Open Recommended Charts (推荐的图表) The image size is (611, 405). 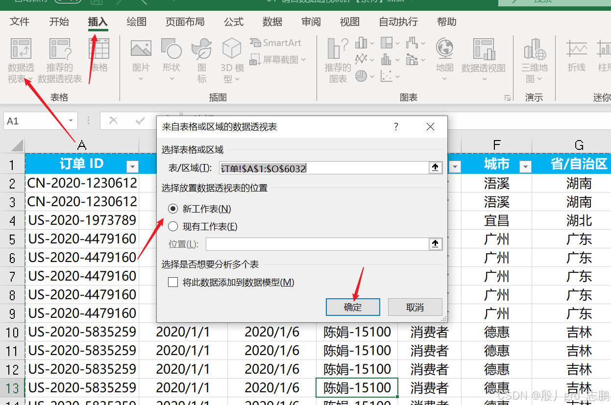[338, 61]
